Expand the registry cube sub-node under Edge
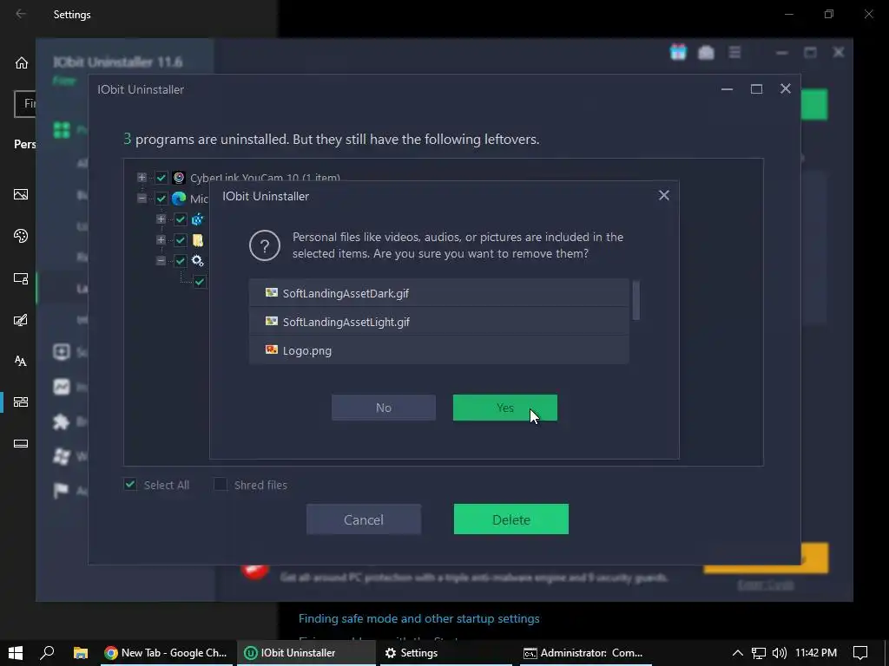The image size is (889, 666). (x=161, y=219)
